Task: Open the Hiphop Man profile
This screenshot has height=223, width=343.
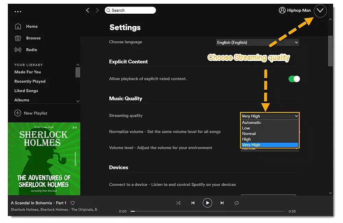Action: (x=299, y=10)
